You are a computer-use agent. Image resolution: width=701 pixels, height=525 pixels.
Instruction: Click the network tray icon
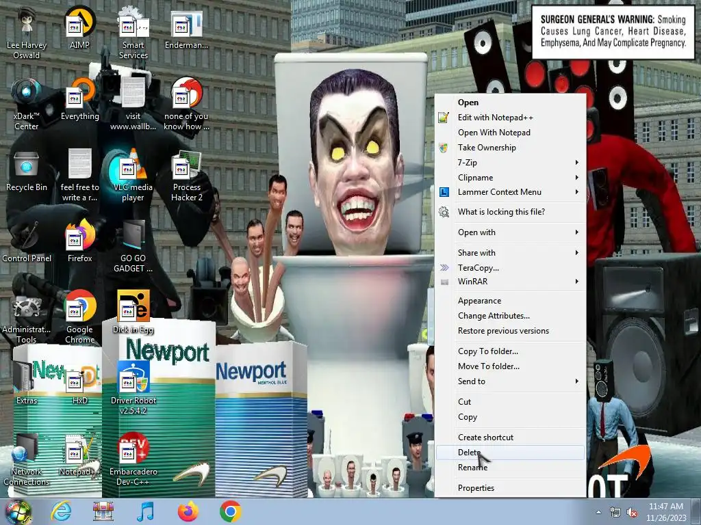click(615, 513)
